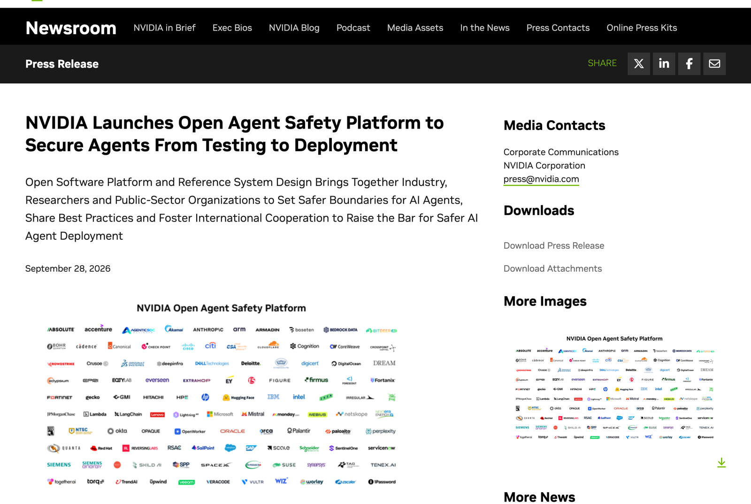Click the More Images heading
Image resolution: width=751 pixels, height=504 pixels.
pos(545,301)
